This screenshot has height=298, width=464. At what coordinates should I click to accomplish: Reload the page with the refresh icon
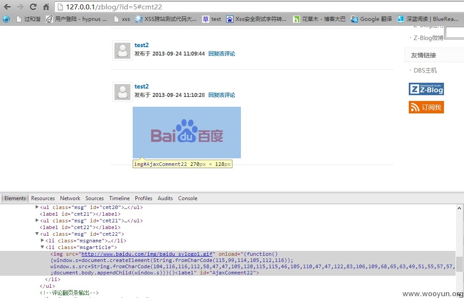pyautogui.click(x=33, y=7)
